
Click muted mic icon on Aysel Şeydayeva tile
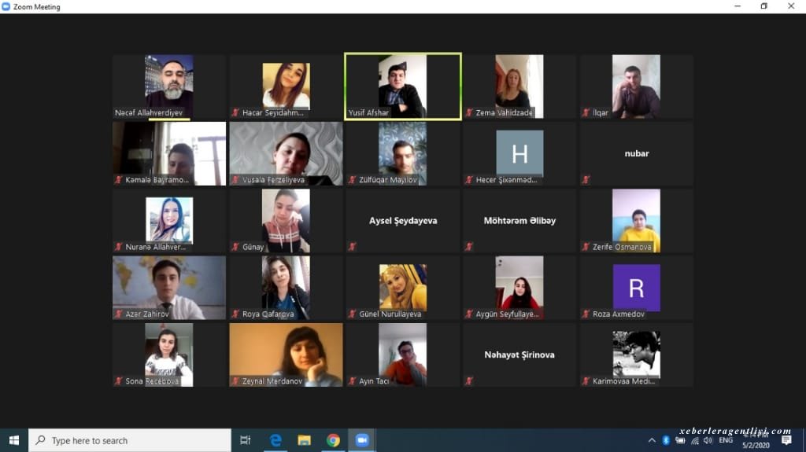(352, 247)
